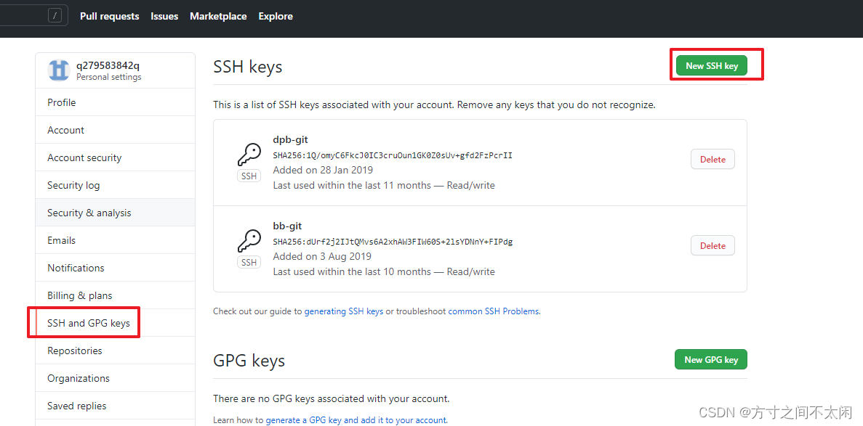Go to Account settings
The width and height of the screenshot is (863, 426).
pyautogui.click(x=115, y=130)
